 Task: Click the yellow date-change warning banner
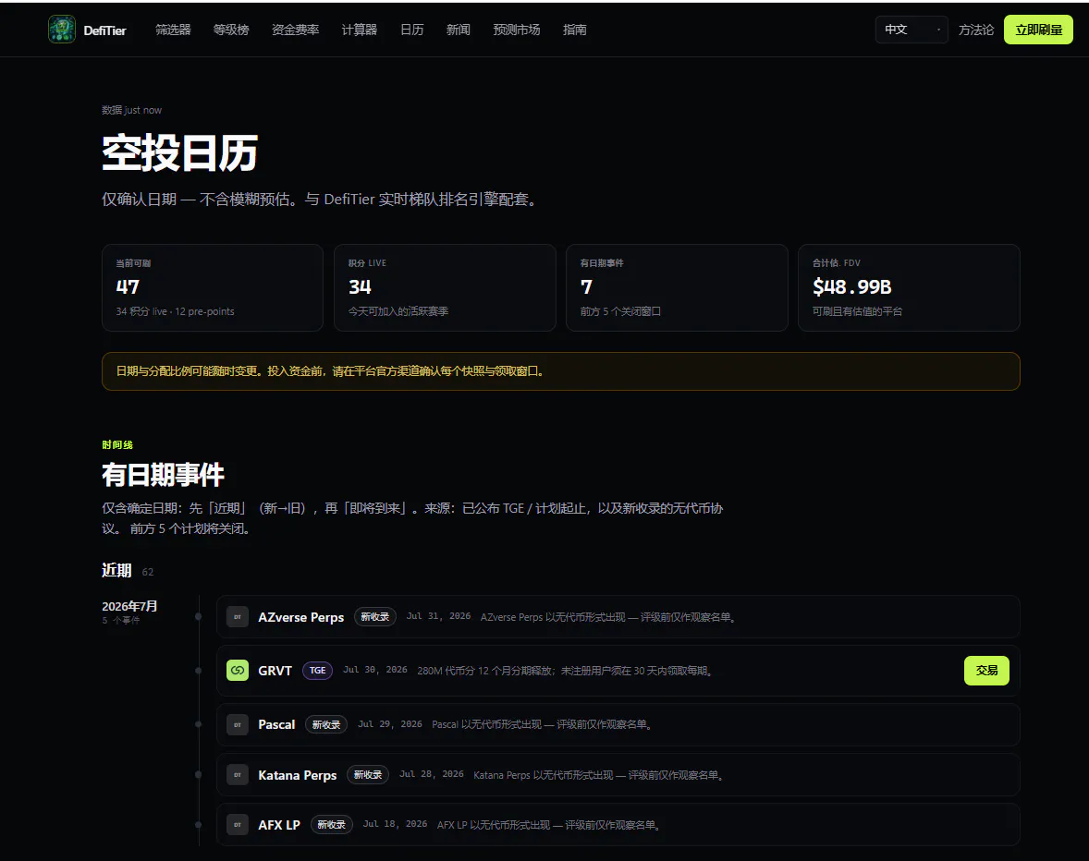(560, 371)
